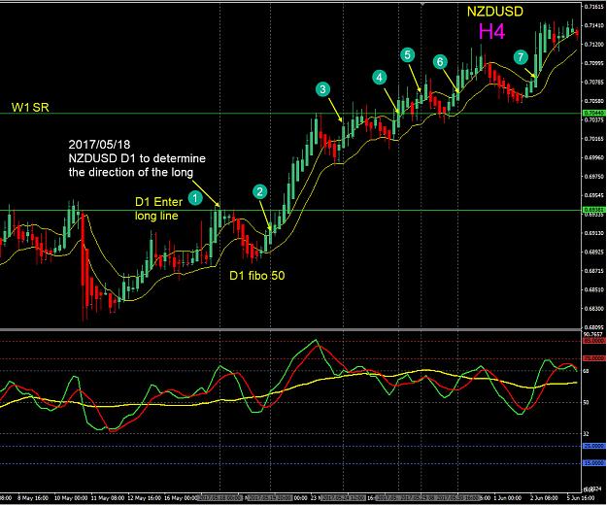The image size is (607, 505).
Task: Click the 0.70785 price axis label
Action: [593, 82]
